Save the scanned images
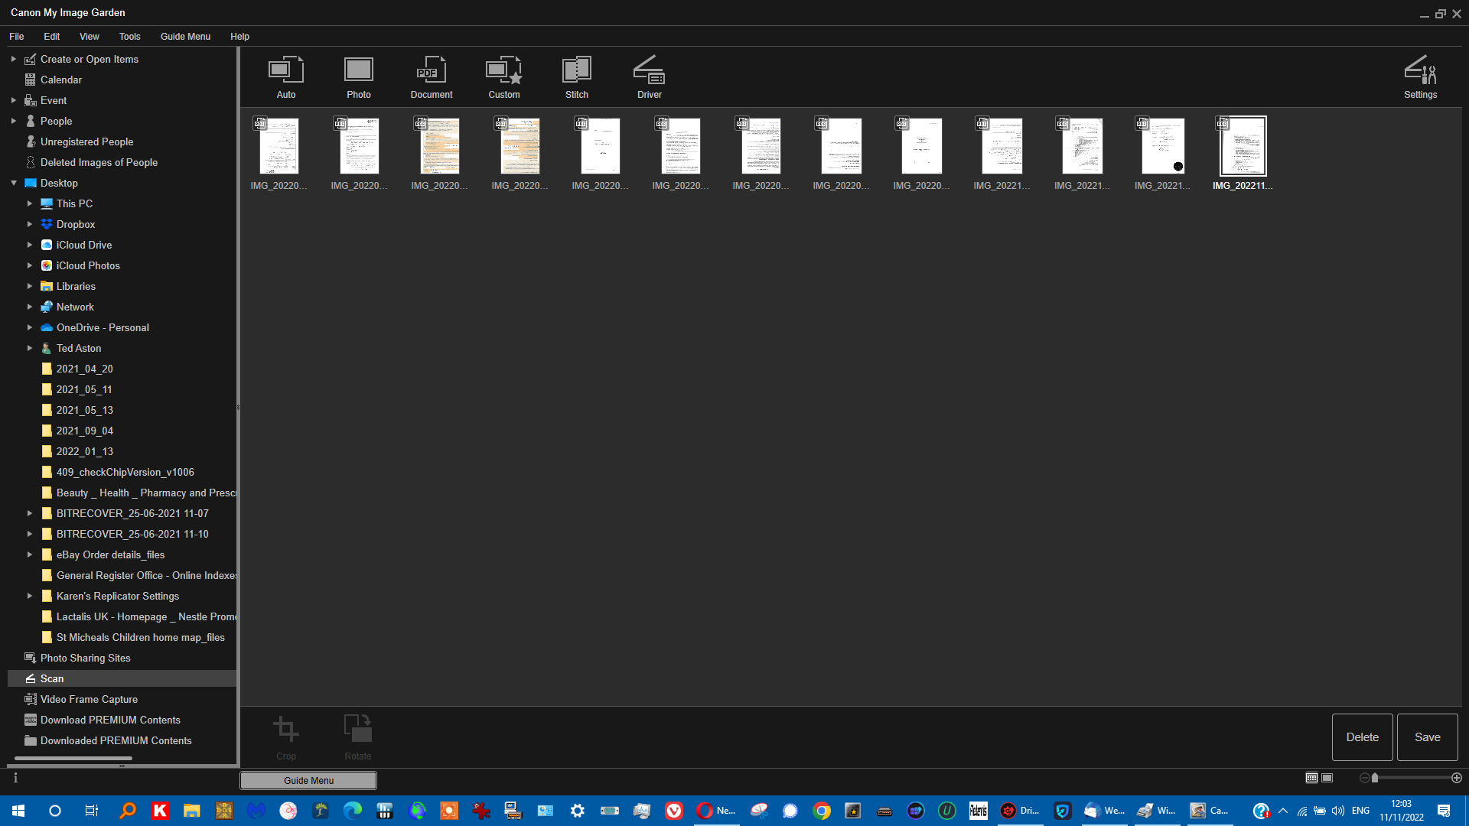Viewport: 1469px width, 826px height. [x=1426, y=737]
